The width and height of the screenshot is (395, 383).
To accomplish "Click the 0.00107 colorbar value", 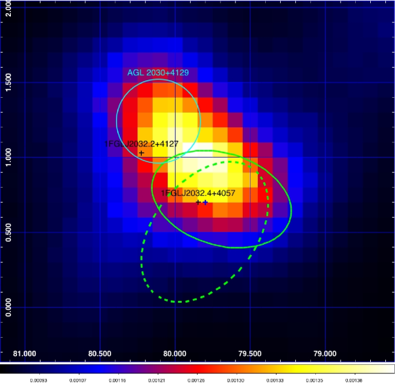I will tap(78, 381).
